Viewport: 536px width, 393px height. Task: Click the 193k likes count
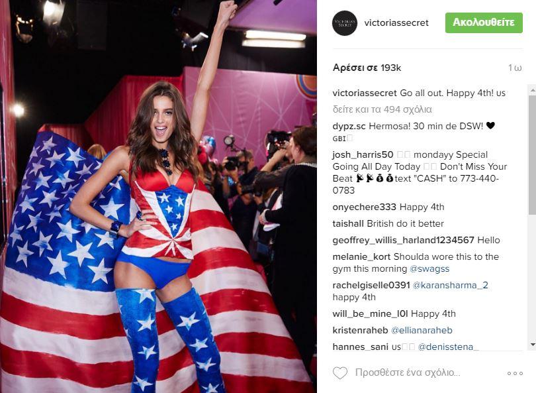coord(367,68)
